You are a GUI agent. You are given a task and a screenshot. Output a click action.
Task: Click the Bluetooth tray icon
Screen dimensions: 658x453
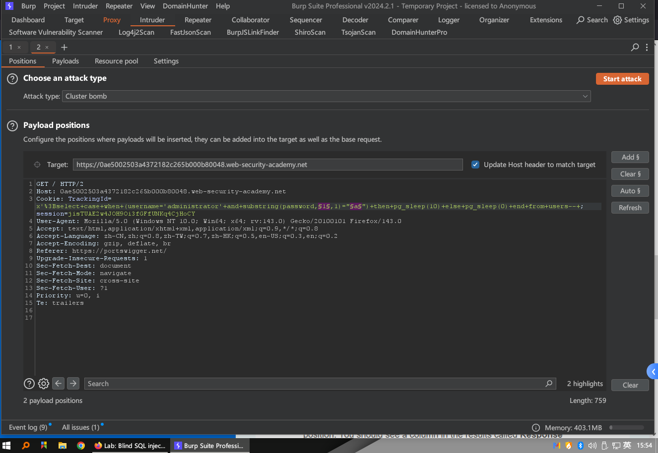pyautogui.click(x=580, y=446)
